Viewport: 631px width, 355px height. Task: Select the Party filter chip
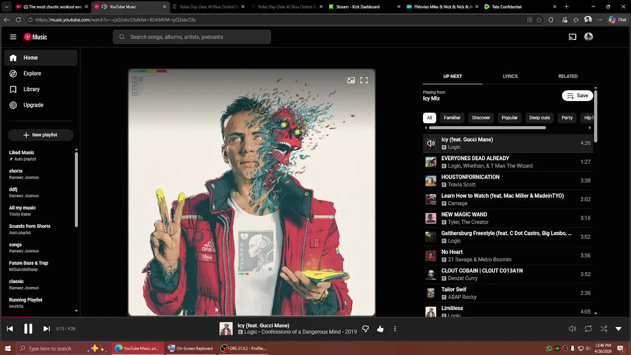(567, 118)
